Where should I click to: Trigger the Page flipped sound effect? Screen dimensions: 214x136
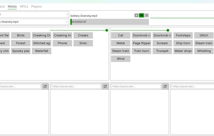coord(141,43)
